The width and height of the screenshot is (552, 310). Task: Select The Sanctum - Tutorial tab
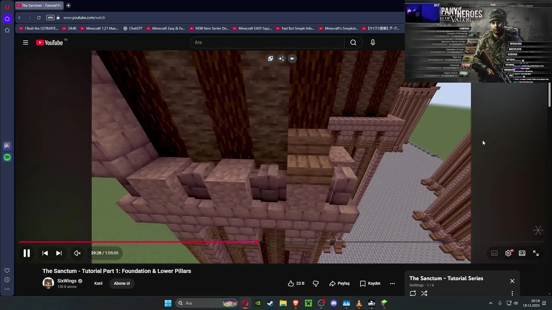tap(39, 6)
